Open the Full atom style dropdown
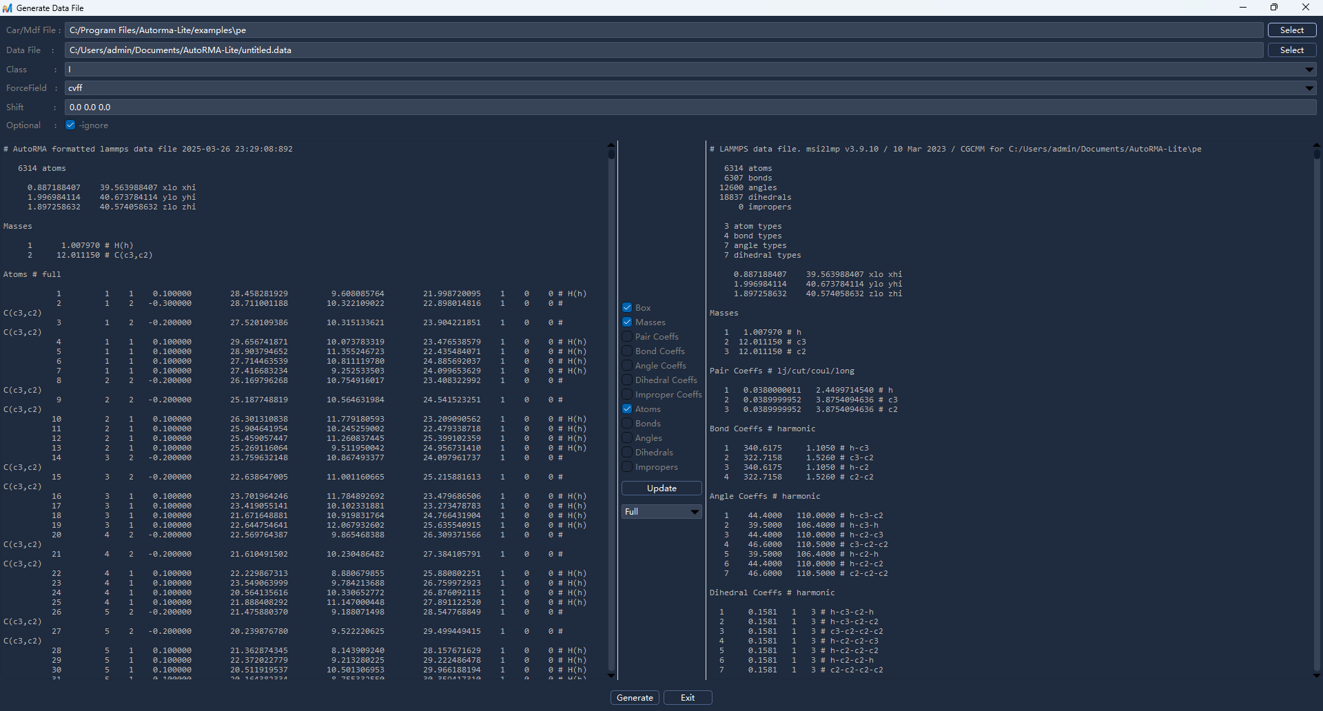This screenshot has width=1323, height=711. coord(661,511)
